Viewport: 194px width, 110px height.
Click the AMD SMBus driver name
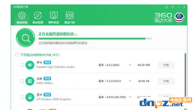(x=45, y=83)
